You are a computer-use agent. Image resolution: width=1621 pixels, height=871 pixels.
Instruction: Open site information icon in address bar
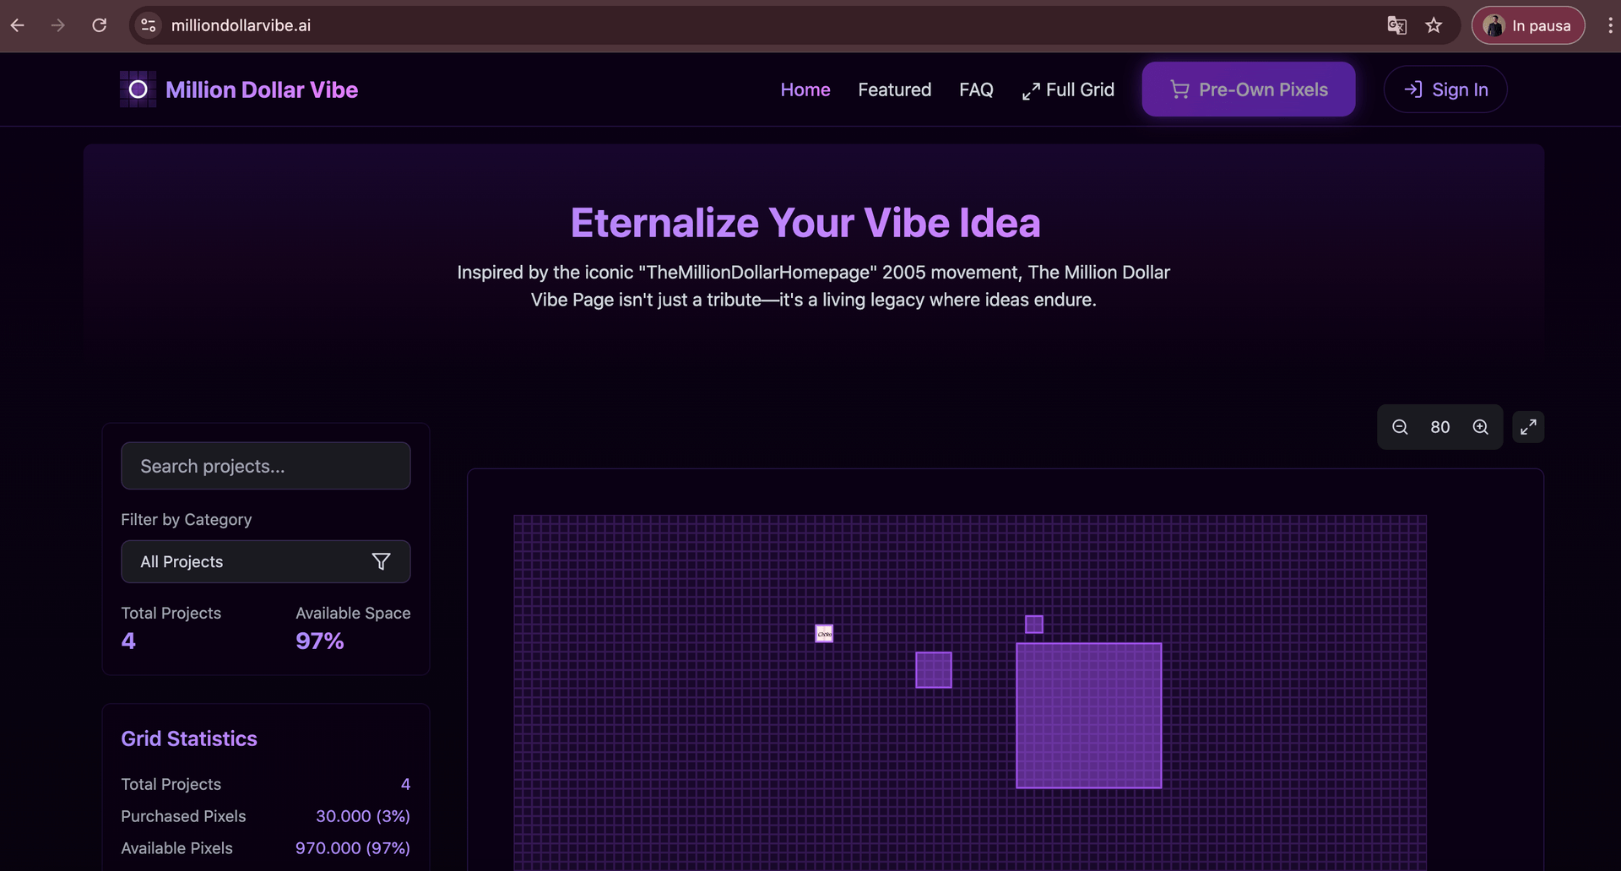[149, 25]
